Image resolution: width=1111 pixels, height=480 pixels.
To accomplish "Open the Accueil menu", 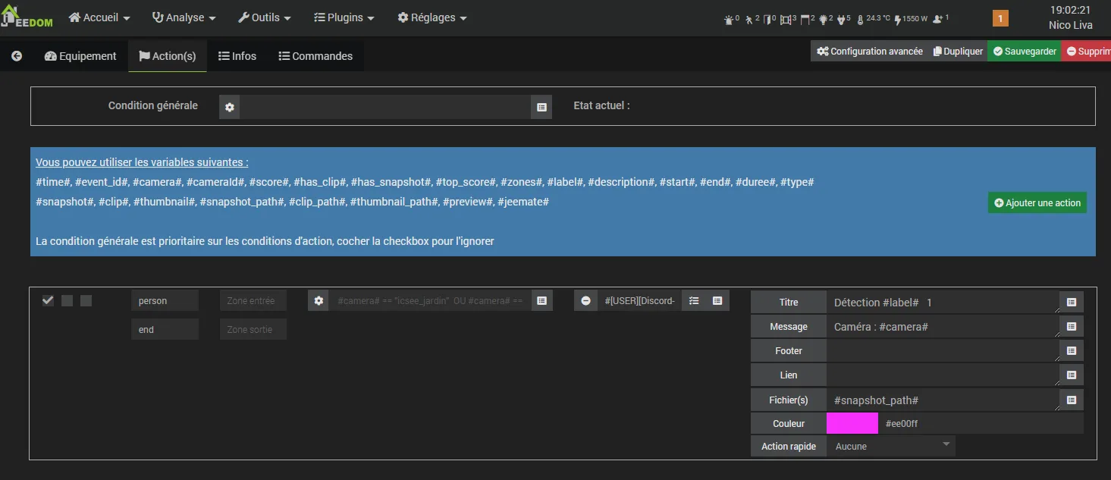I will (x=99, y=17).
